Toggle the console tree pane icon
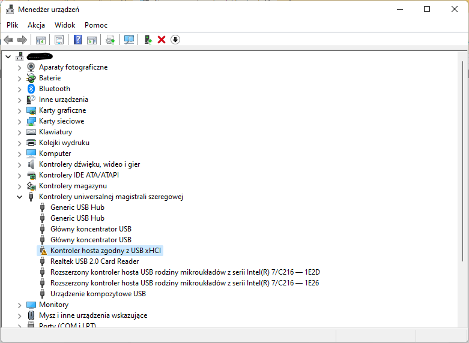 click(x=41, y=40)
